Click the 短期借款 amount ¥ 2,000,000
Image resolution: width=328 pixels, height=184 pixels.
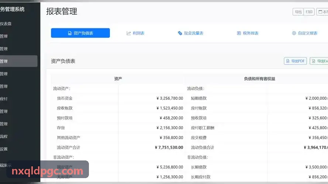317,98
